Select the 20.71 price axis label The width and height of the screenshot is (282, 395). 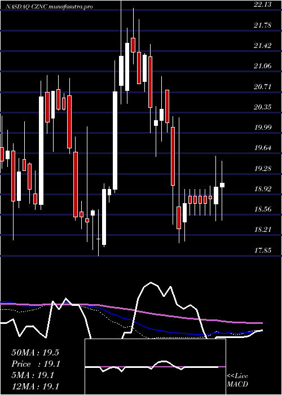pos(263,87)
